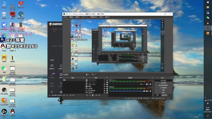Open the 场景集合(S) menu

94,17
